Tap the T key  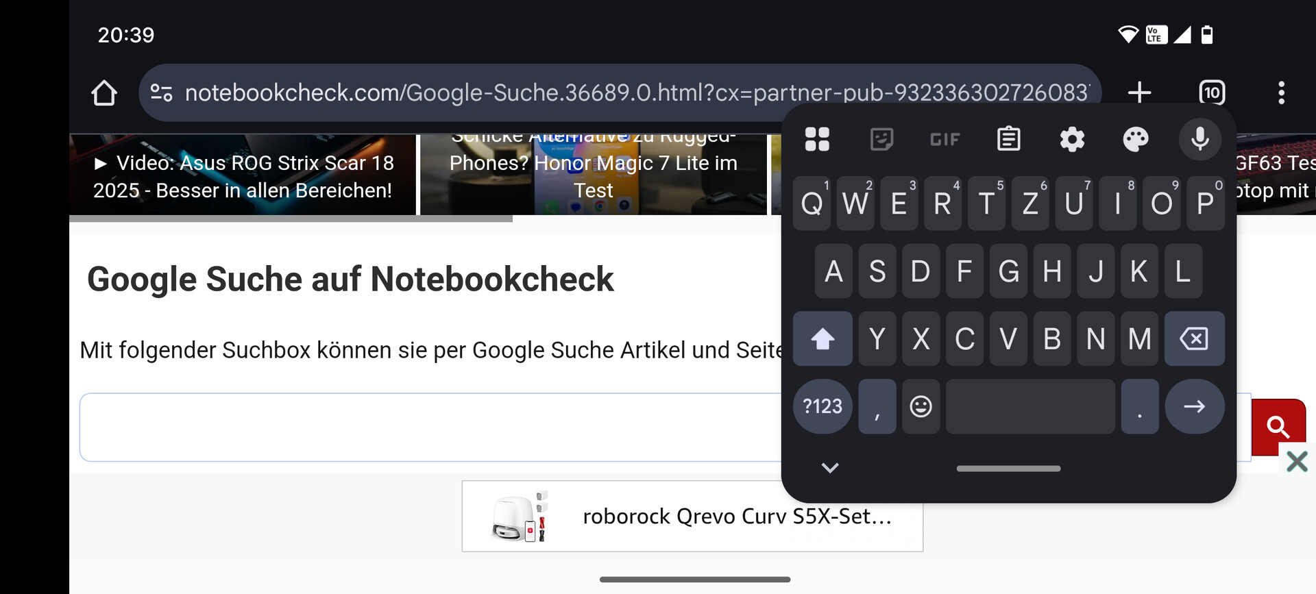pyautogui.click(x=986, y=203)
